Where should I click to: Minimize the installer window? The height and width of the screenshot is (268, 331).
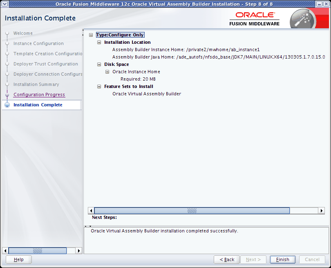click(x=319, y=4)
